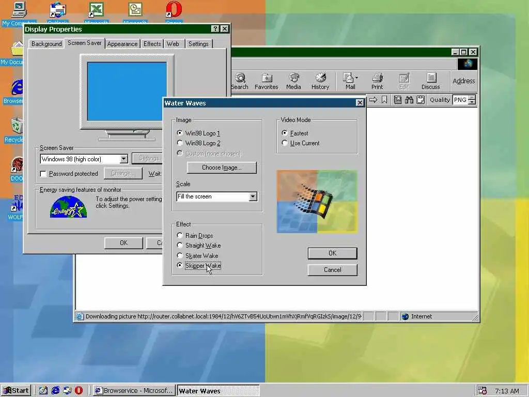Click OK in Display Properties
The width and height of the screenshot is (529, 397).
tap(123, 243)
